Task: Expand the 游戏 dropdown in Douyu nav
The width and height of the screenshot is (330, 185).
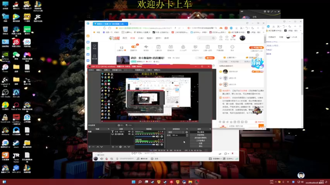Action: click(158, 38)
